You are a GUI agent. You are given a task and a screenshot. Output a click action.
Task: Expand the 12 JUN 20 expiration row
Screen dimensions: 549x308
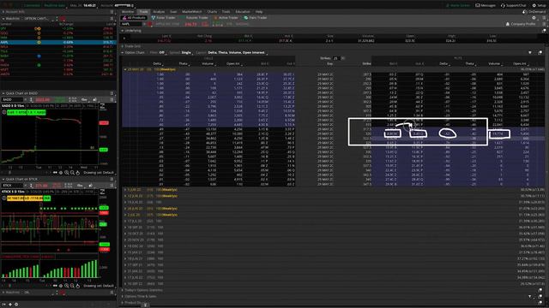pyautogui.click(x=125, y=196)
